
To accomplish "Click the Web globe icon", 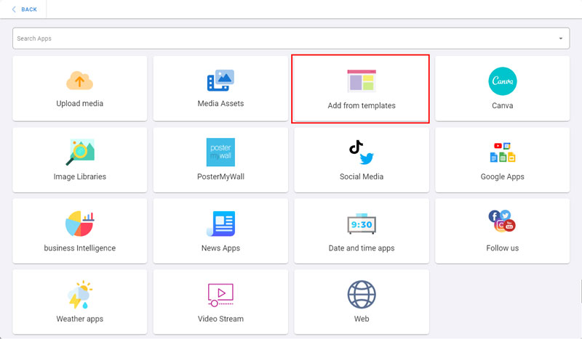I will pyautogui.click(x=362, y=294).
